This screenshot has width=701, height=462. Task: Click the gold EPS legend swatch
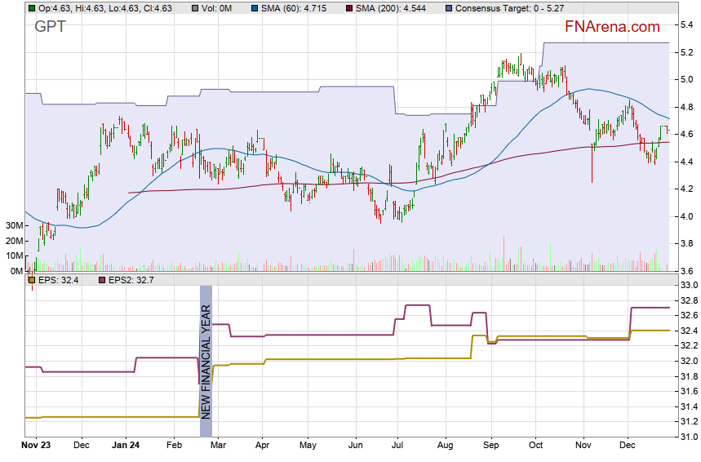tap(31, 279)
